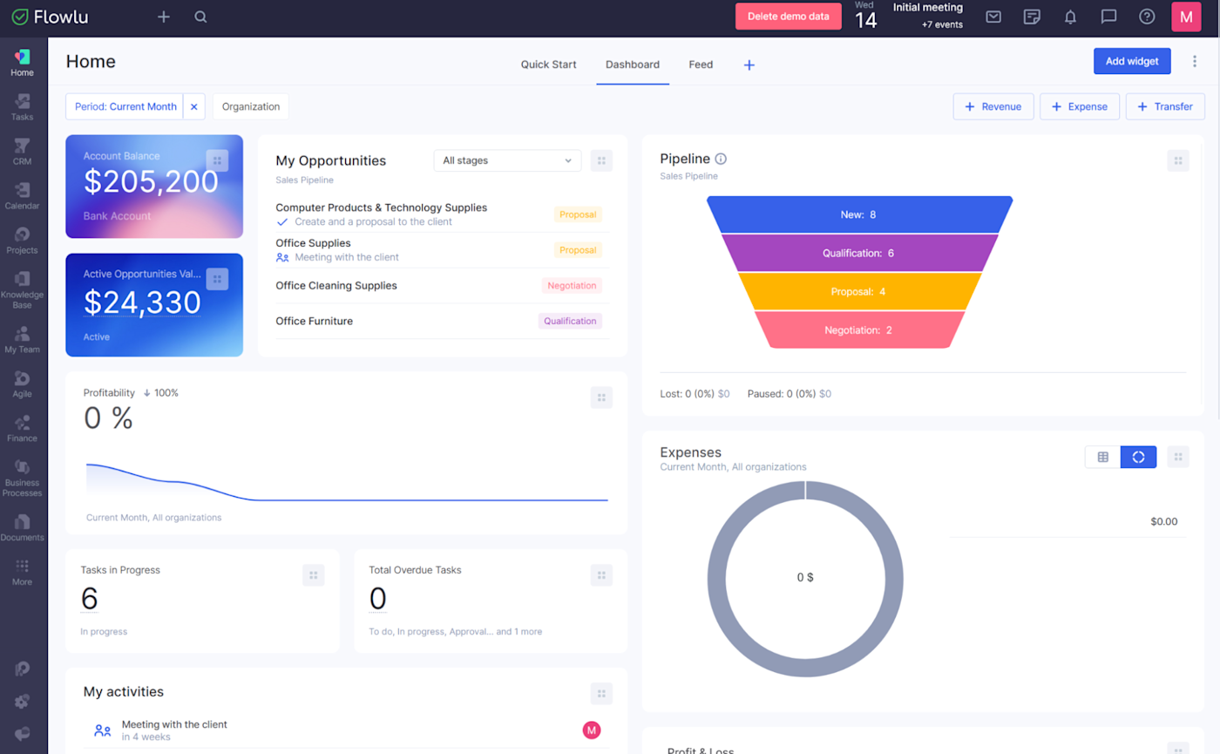
Task: Open the Expenses widget handle menu
Action: (x=1178, y=457)
